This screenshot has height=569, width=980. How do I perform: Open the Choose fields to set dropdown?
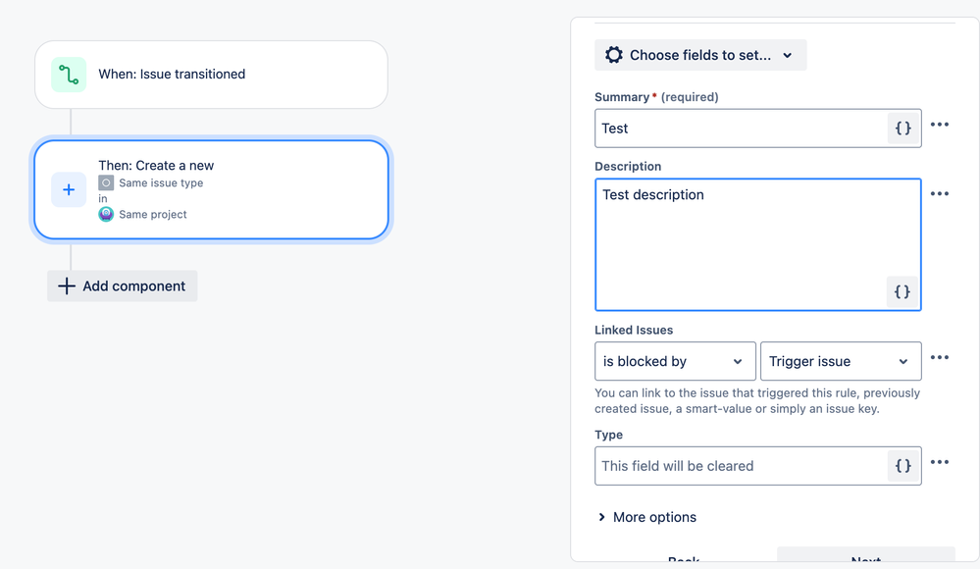[x=700, y=55]
